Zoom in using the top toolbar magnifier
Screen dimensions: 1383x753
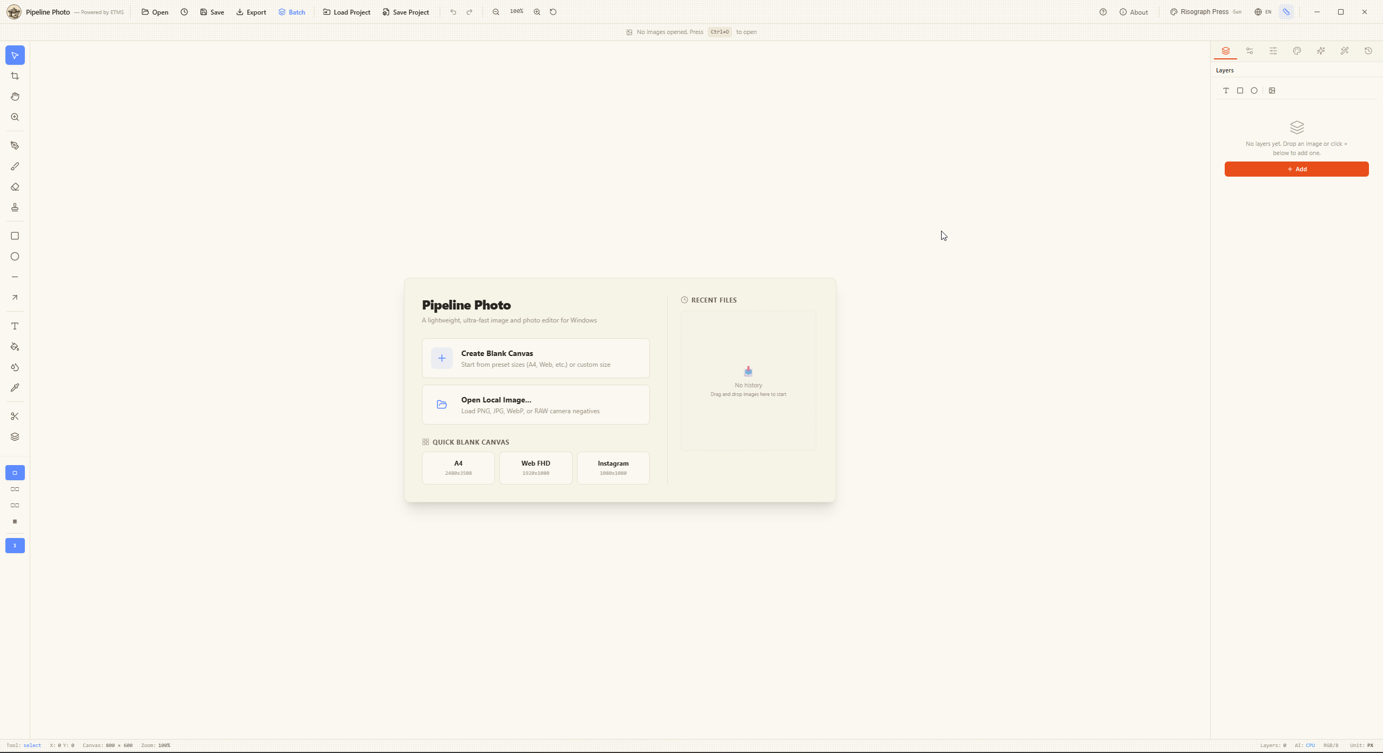click(x=537, y=12)
